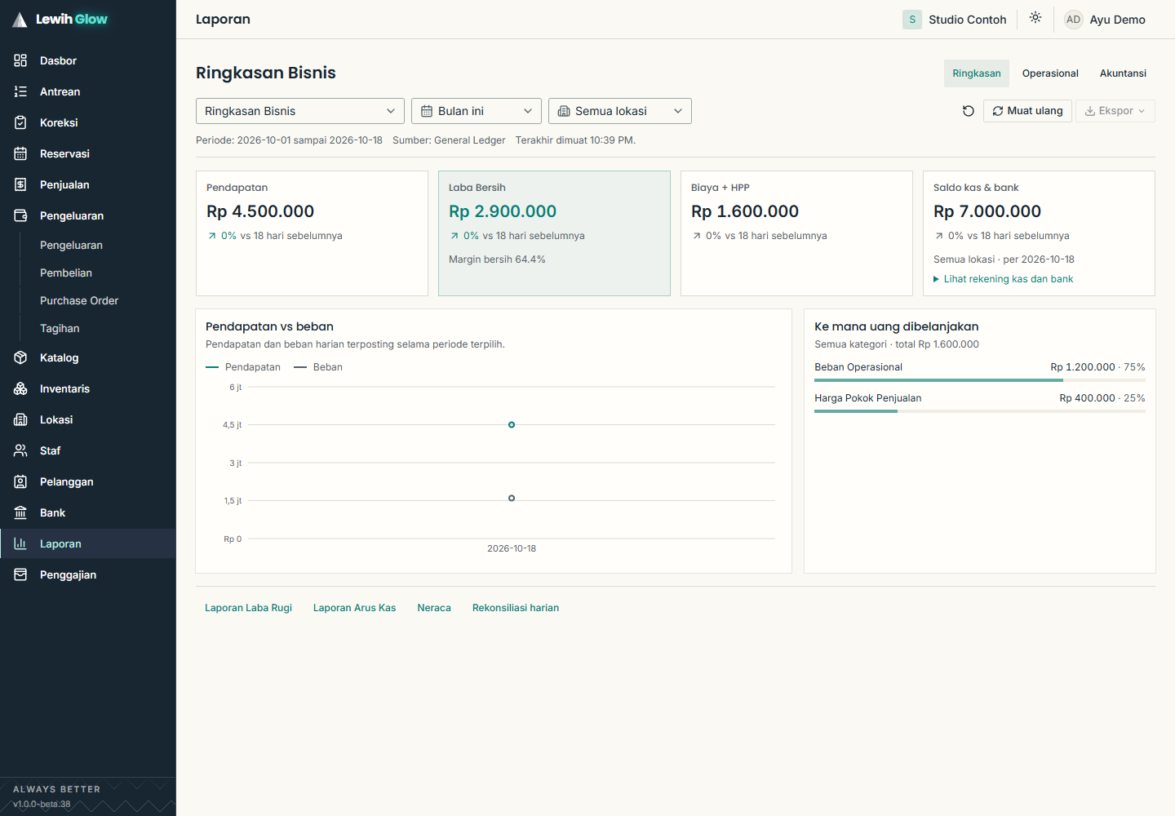
Task: Click the Pelanggan contact icon
Action: click(20, 481)
